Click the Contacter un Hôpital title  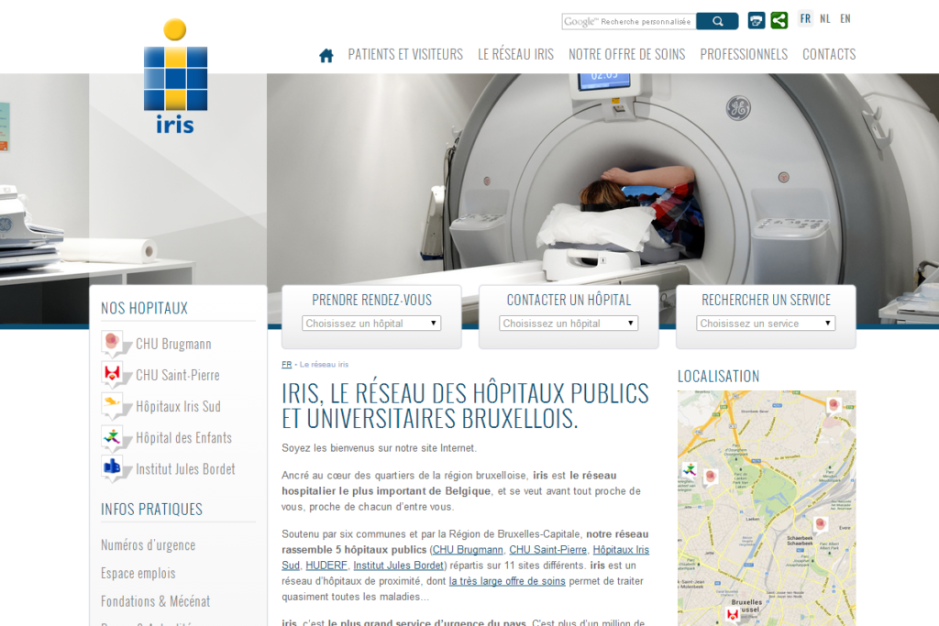coord(569,300)
